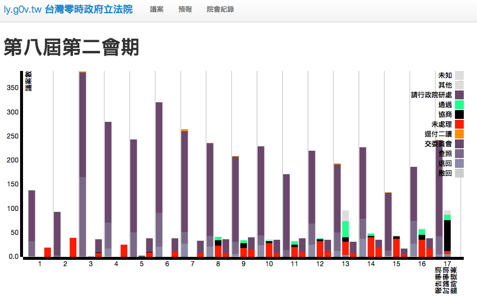Image resolution: width=477 pixels, height=297 pixels.
Task: Click the 退回 legend swatch
Action: [x=459, y=163]
